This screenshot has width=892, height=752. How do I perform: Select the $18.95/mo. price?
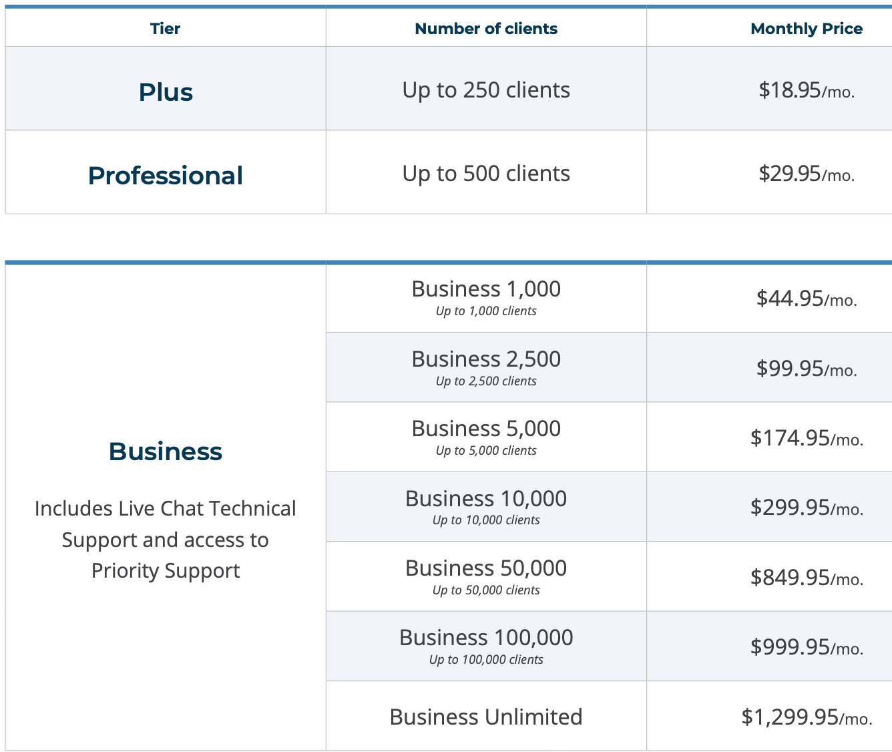coord(807,90)
